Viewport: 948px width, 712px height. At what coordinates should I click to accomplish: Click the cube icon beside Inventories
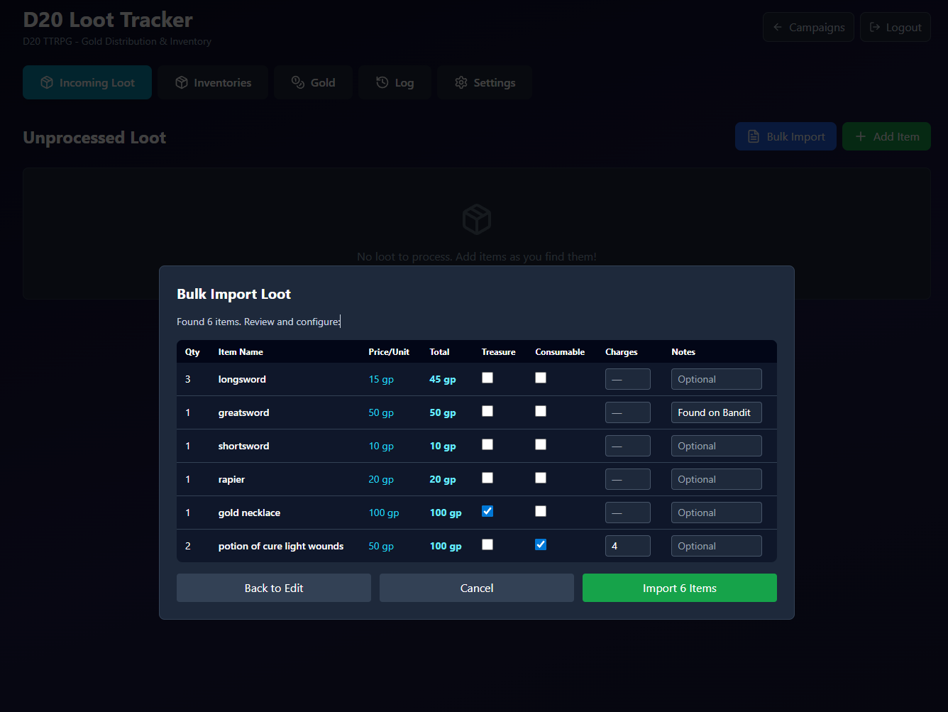pos(182,82)
